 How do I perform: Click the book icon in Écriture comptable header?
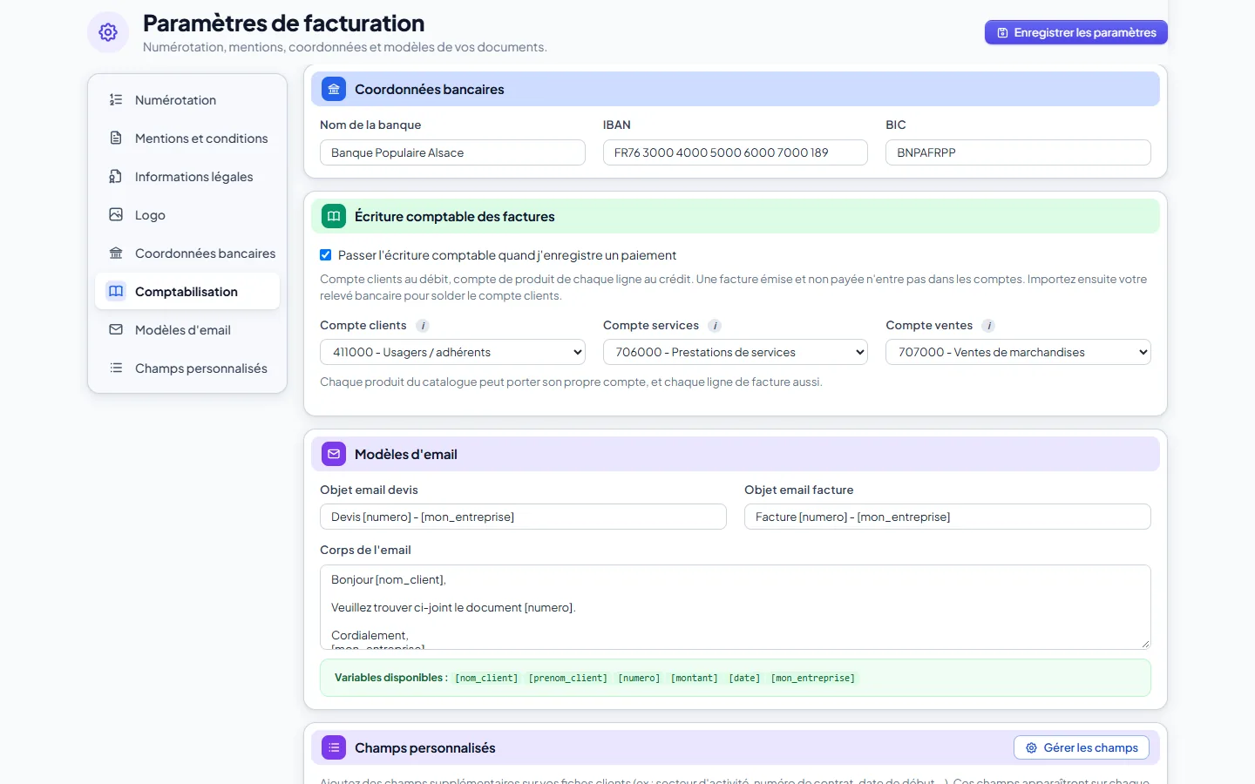[x=334, y=216]
